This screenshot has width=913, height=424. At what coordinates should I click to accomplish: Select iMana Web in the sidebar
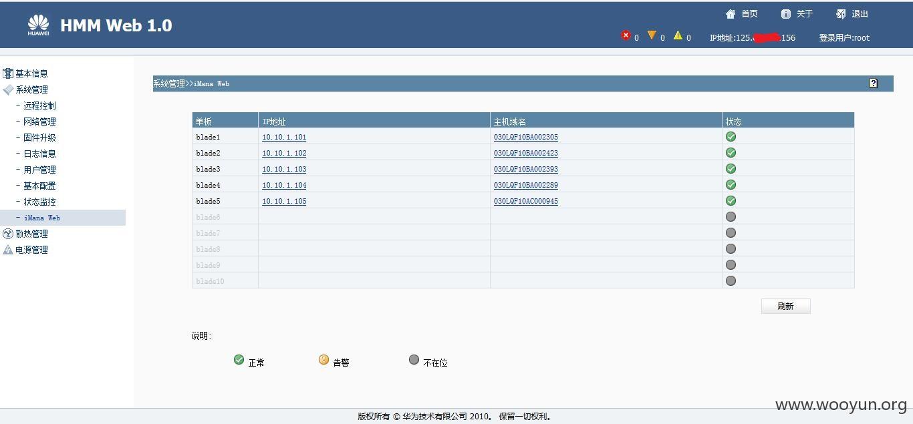click(42, 218)
